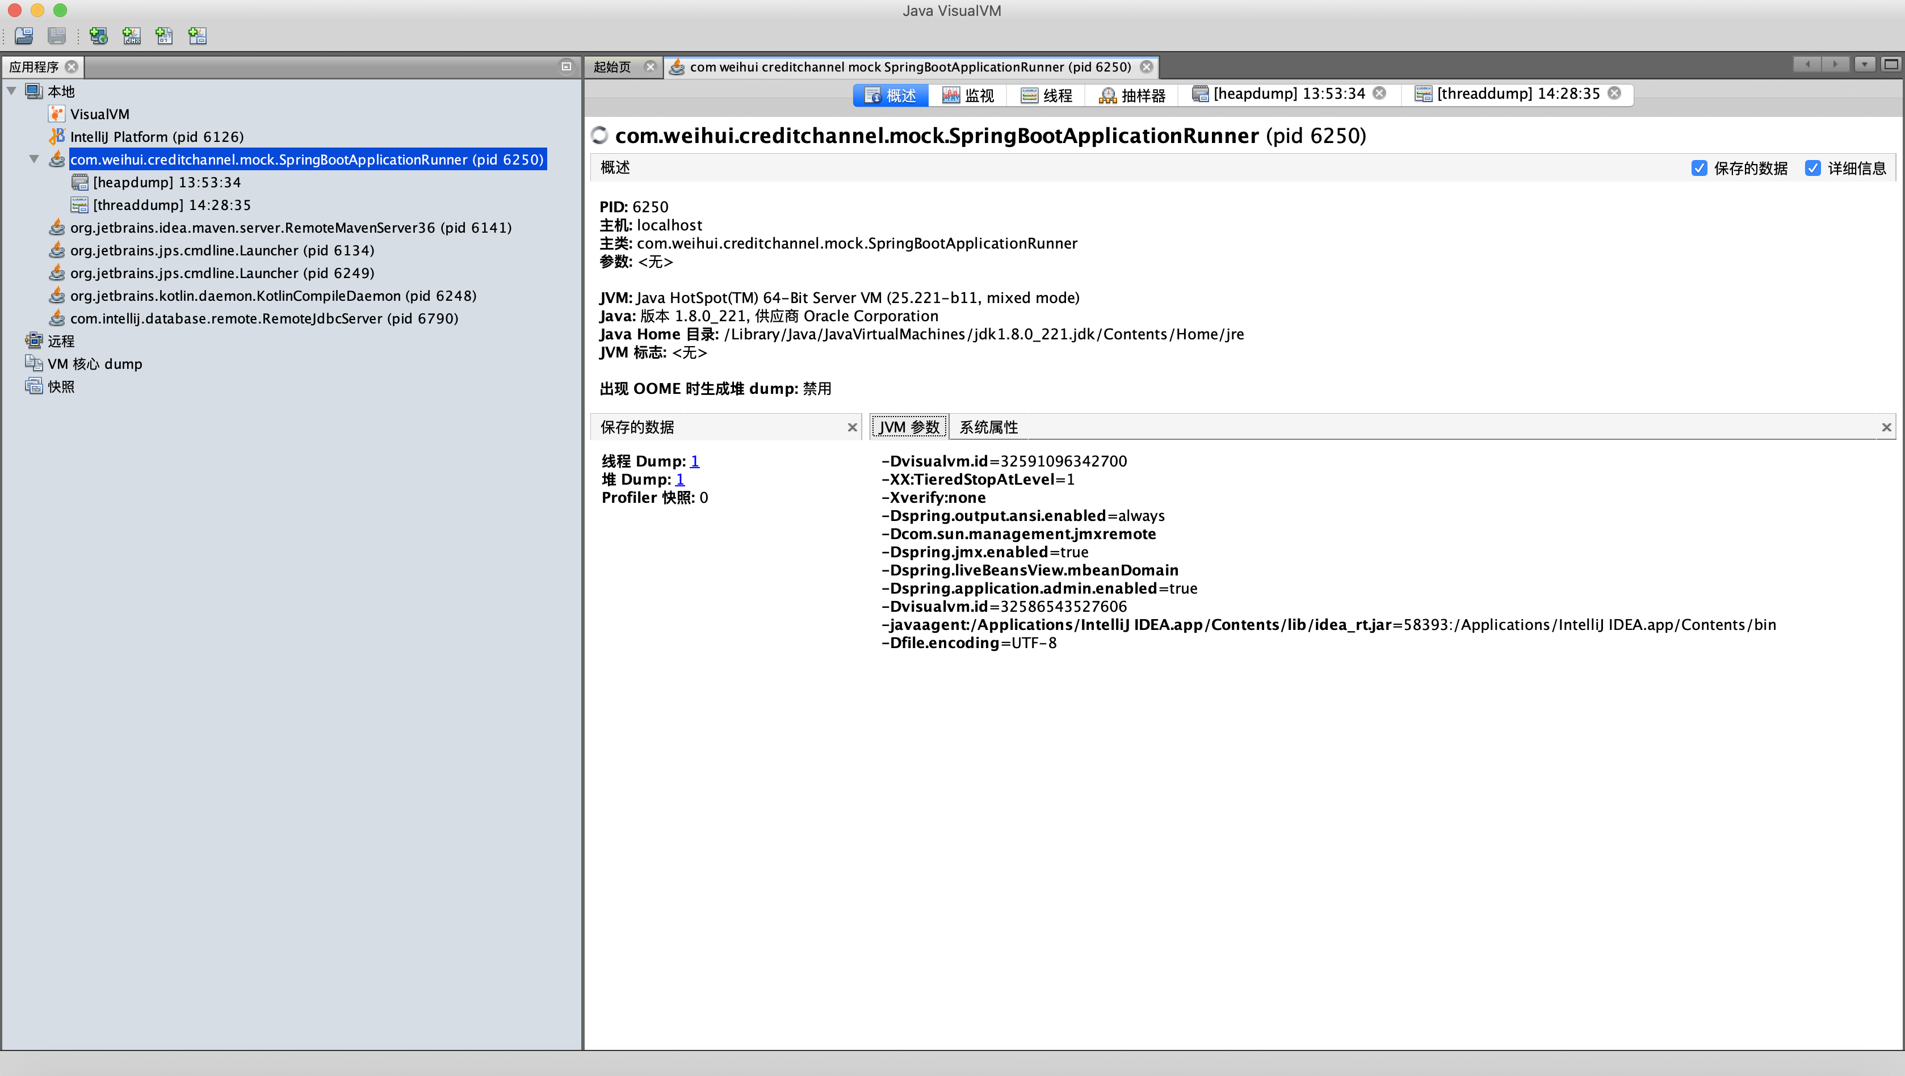Toggle the 详细信息 checkbox

(x=1812, y=168)
